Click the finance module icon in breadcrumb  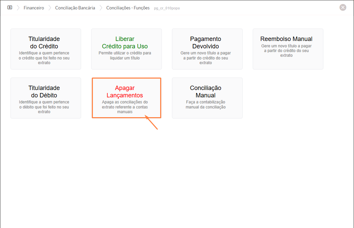(10, 8)
